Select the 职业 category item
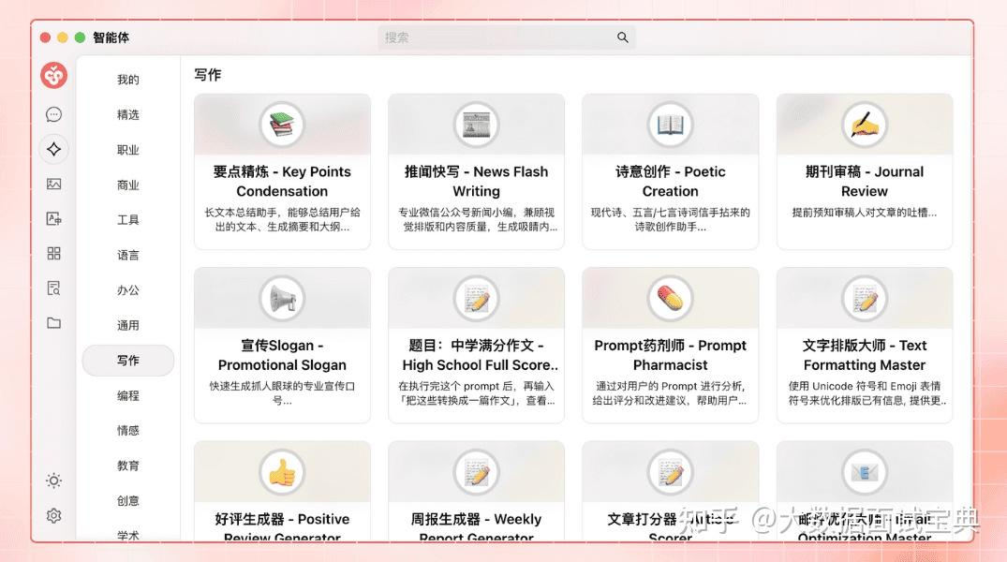The height and width of the screenshot is (562, 1007). click(127, 150)
